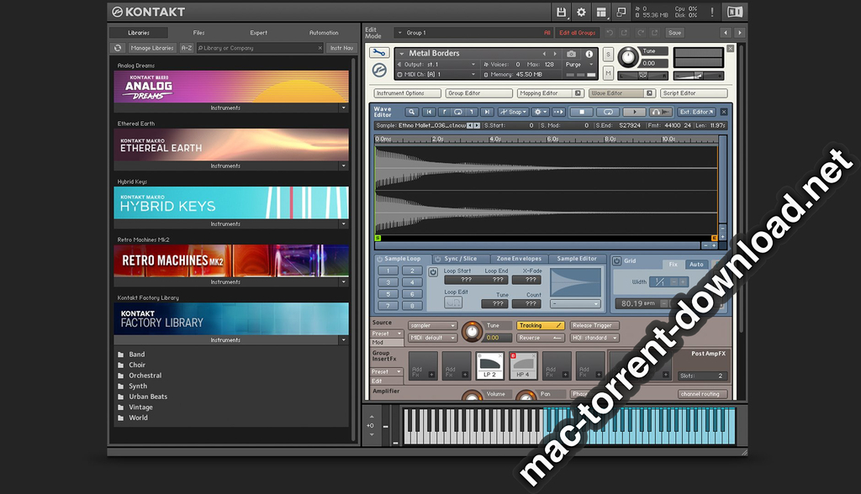Refresh the libraries list

[x=118, y=48]
